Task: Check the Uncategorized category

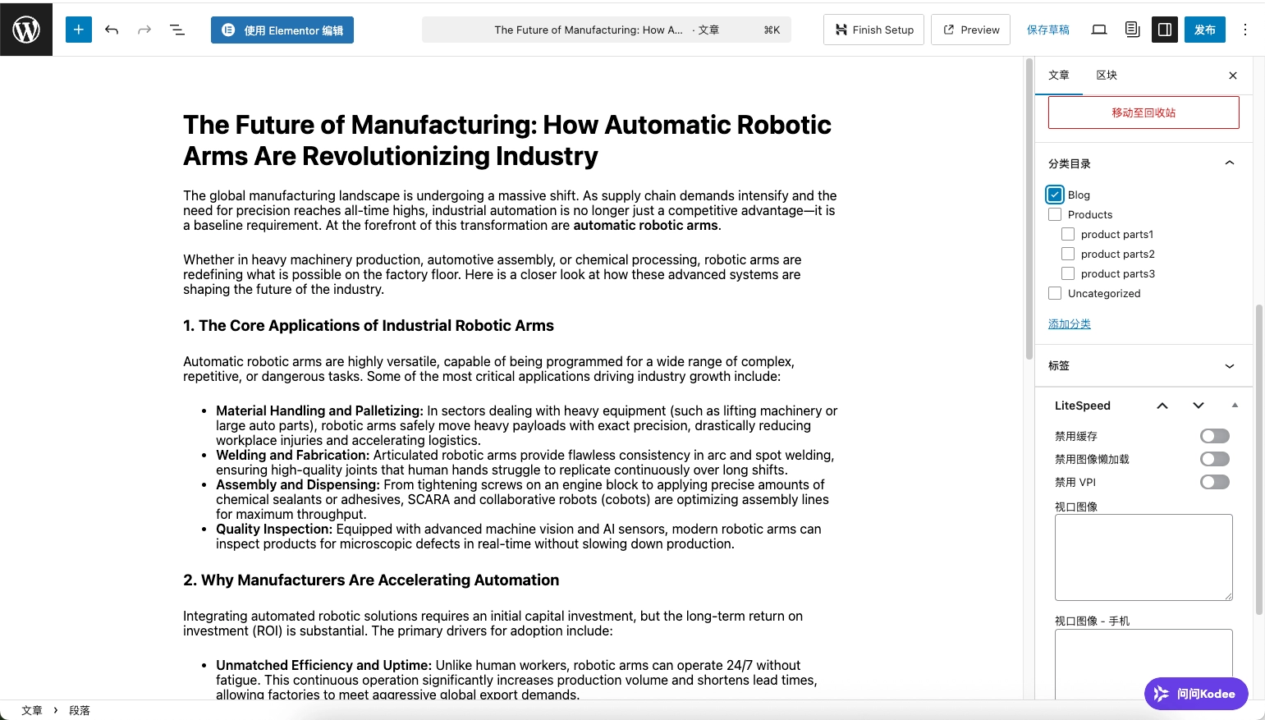Action: (1055, 293)
